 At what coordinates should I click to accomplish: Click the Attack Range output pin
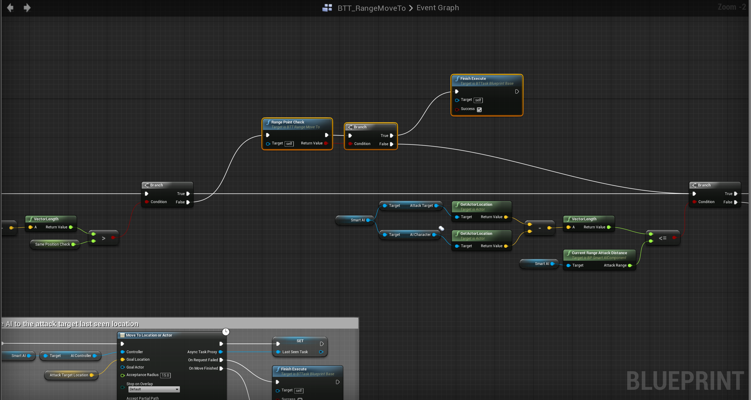coord(630,266)
